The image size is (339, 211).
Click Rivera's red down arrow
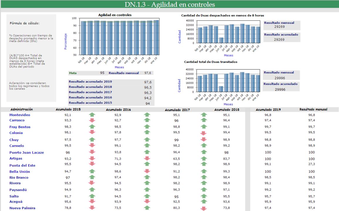tap(92, 183)
